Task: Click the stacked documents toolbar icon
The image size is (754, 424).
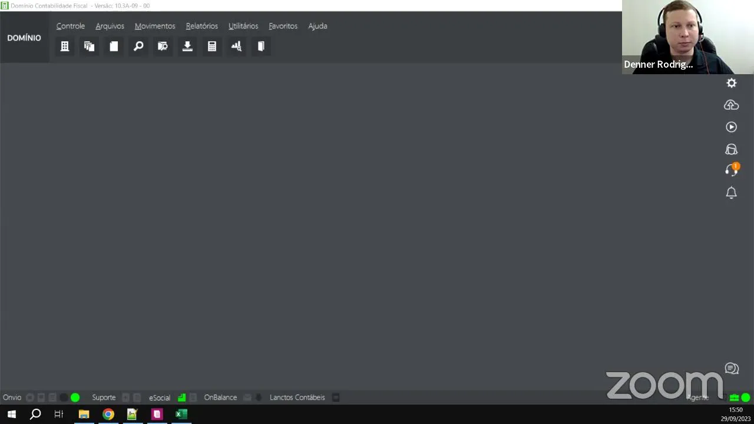Action: tap(90, 47)
